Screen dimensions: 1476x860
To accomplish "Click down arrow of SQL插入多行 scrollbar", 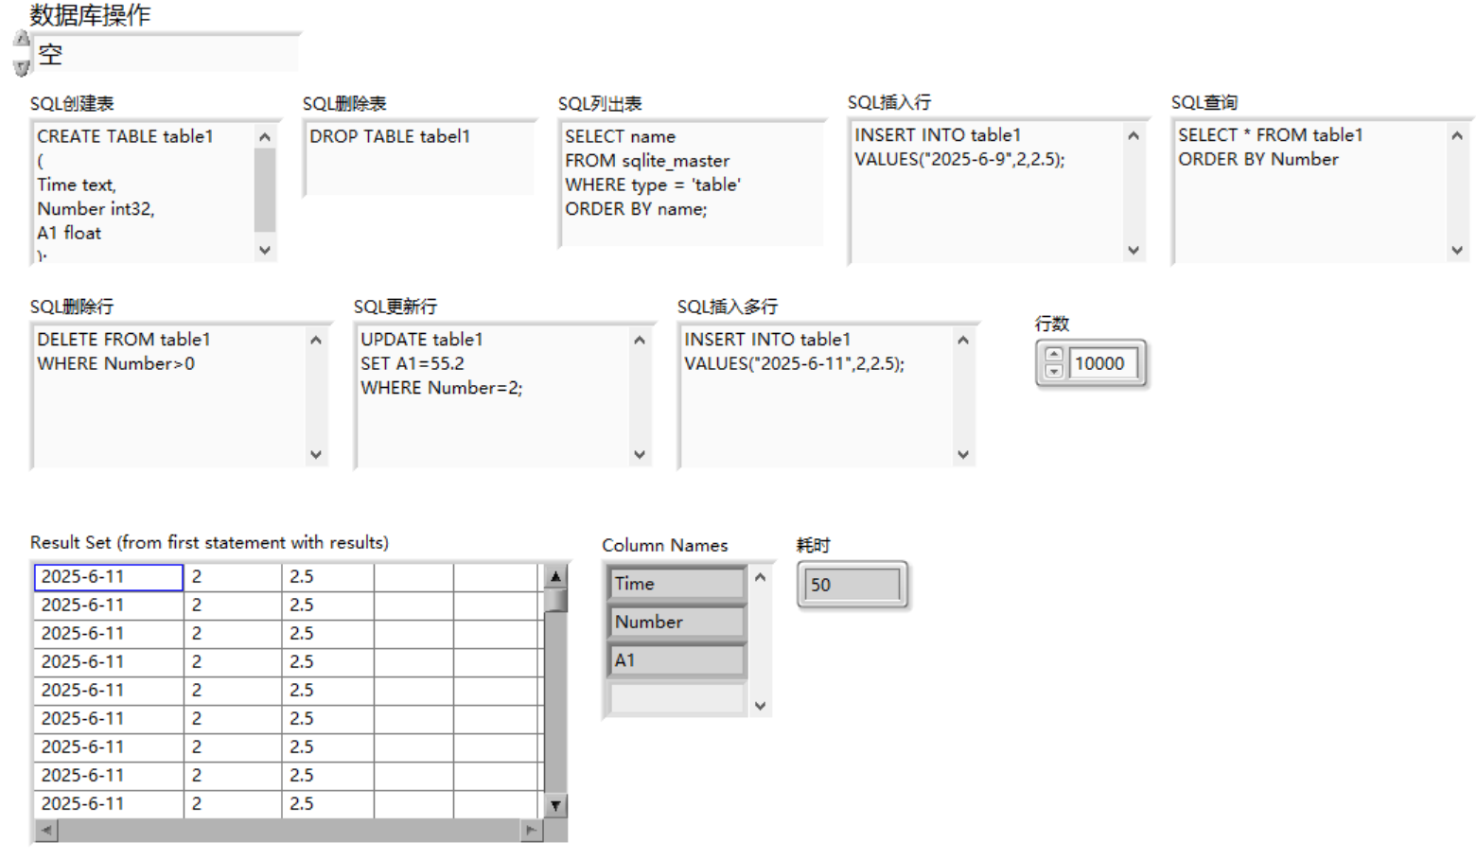I will click(963, 455).
